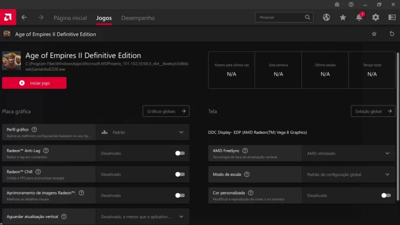The width and height of the screenshot is (400, 225).
Task: Click the Aberto pela última vez stat
Action: pos(231,70)
